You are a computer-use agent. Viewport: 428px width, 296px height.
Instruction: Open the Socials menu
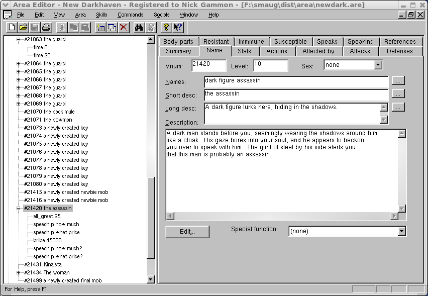point(161,15)
